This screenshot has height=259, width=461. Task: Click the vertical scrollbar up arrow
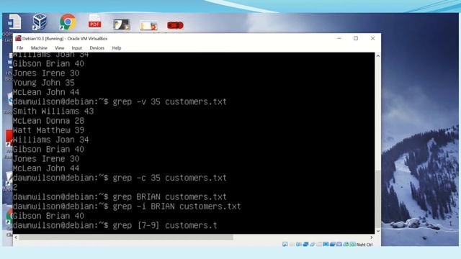tap(377, 56)
